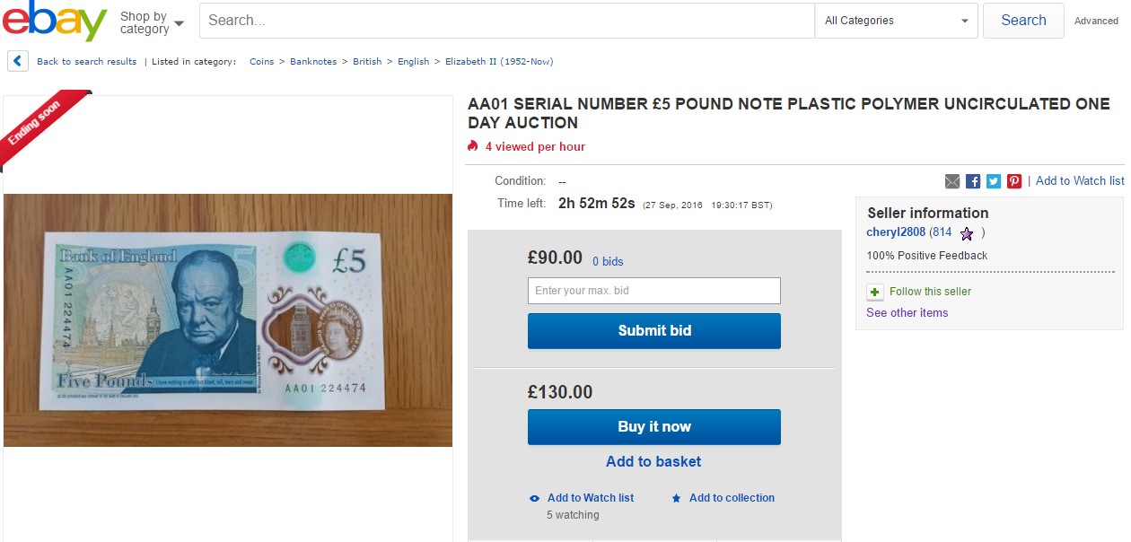Share listing on Twitter icon
The width and height of the screenshot is (1131, 542).
pos(994,181)
